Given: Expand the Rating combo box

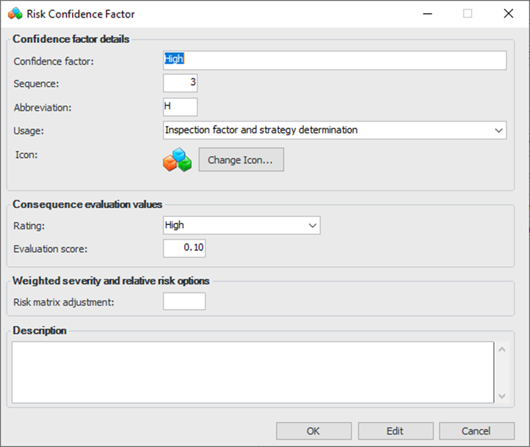Looking at the screenshot, I should (x=313, y=226).
